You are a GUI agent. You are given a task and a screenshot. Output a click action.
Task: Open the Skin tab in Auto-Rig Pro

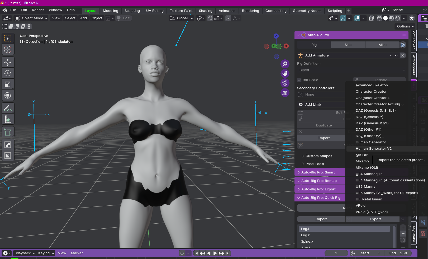348,45
